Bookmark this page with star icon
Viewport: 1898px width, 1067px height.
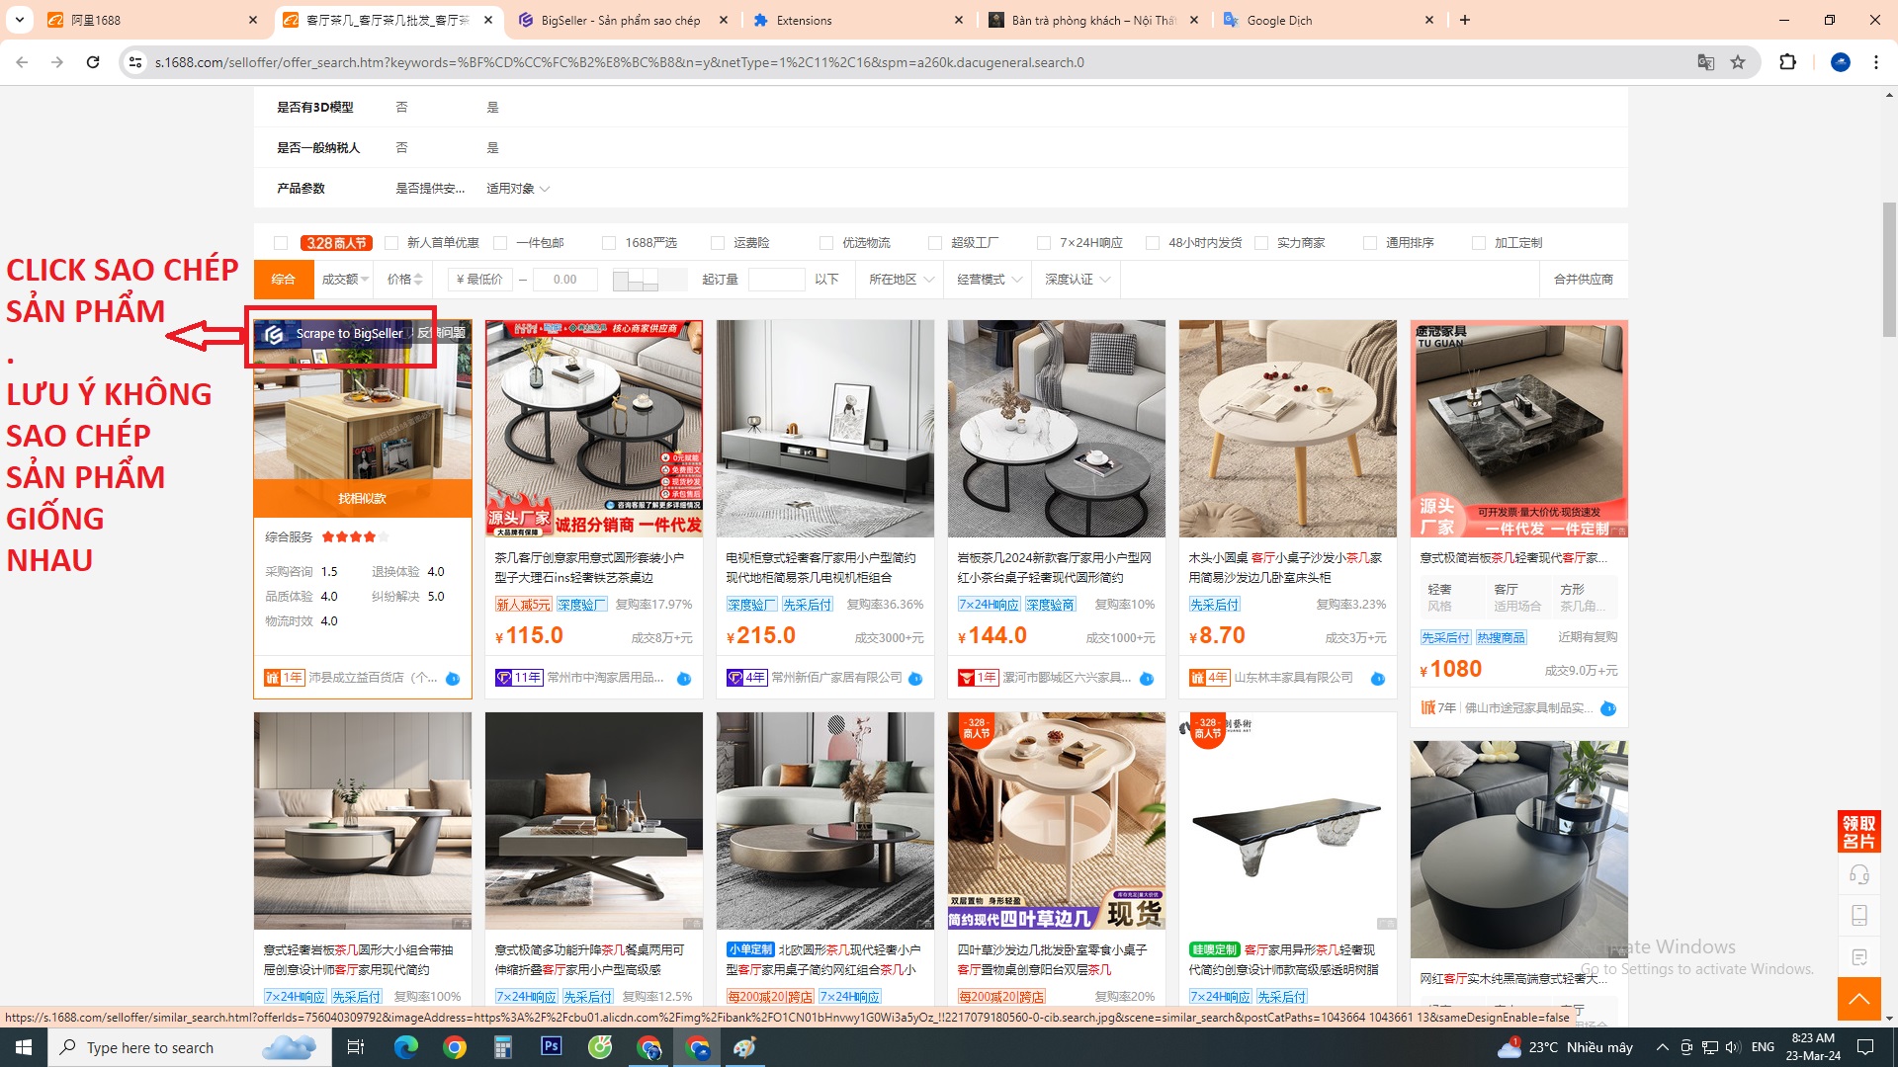click(1738, 62)
